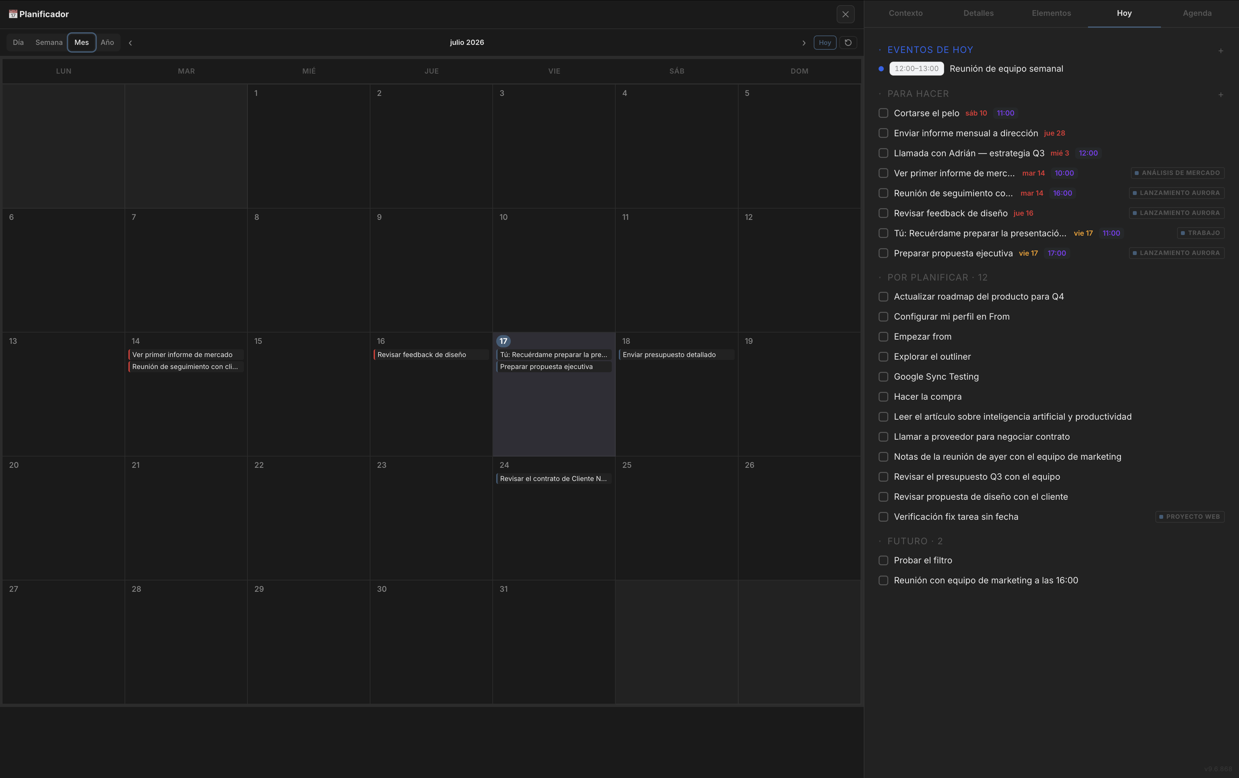Open calendar event Reunión de seguimiento con cli...

pyautogui.click(x=186, y=367)
